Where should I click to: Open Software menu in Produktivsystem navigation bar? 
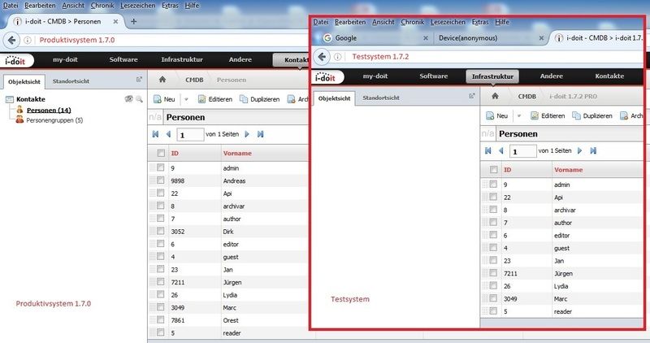[123, 59]
